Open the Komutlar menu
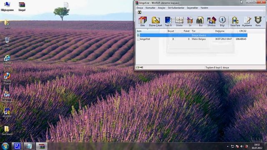Screen dimensions: 267x150 [150, 8]
